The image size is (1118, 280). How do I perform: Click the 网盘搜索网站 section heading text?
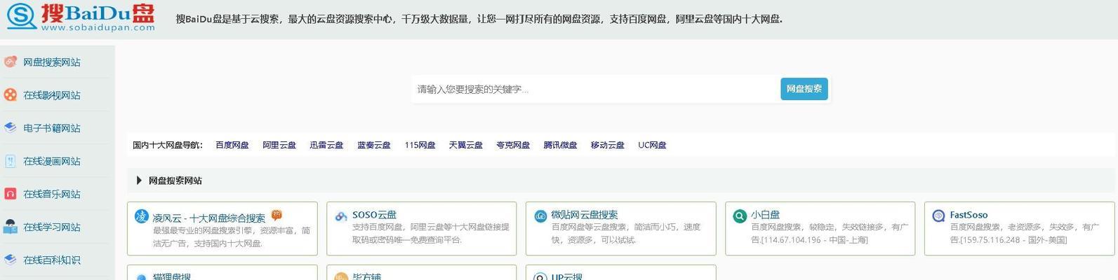[x=175, y=181]
